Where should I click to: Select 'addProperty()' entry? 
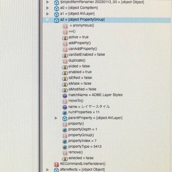click(x=80, y=43)
